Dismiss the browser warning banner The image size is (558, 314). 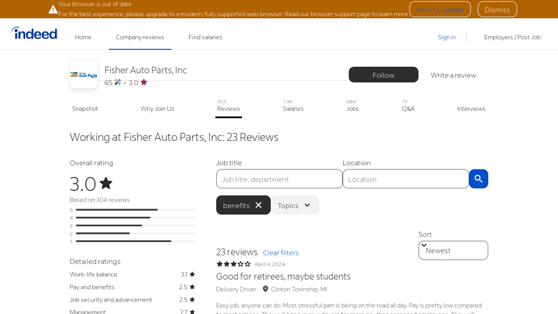497,10
